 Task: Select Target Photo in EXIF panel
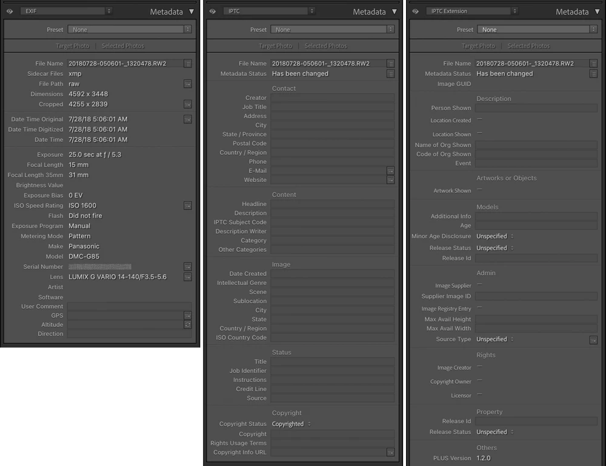[x=72, y=46]
